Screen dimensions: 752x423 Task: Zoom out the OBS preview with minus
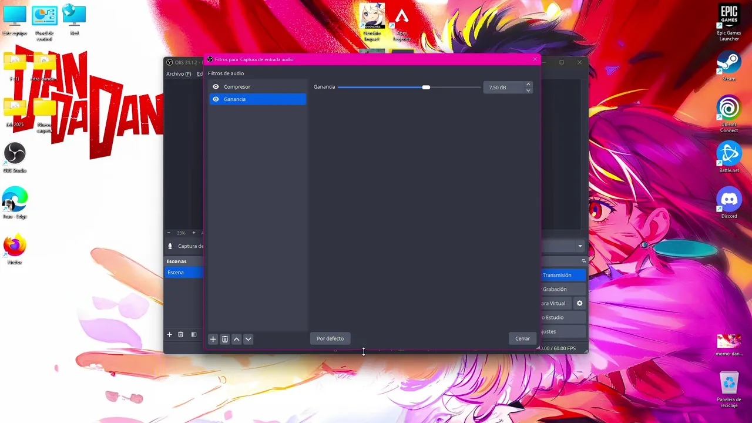pos(169,233)
